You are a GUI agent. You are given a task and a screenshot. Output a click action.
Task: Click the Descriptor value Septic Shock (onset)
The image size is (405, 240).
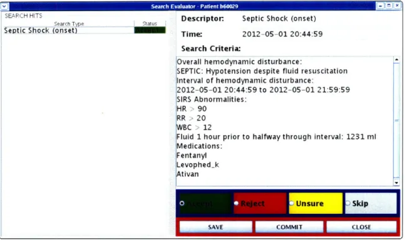pos(279,19)
